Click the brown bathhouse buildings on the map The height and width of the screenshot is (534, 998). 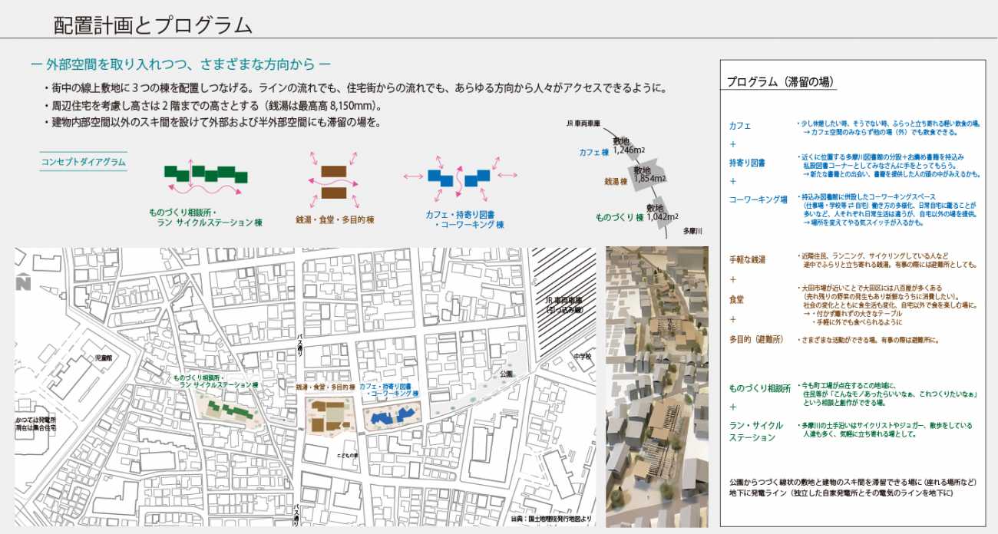pos(330,413)
